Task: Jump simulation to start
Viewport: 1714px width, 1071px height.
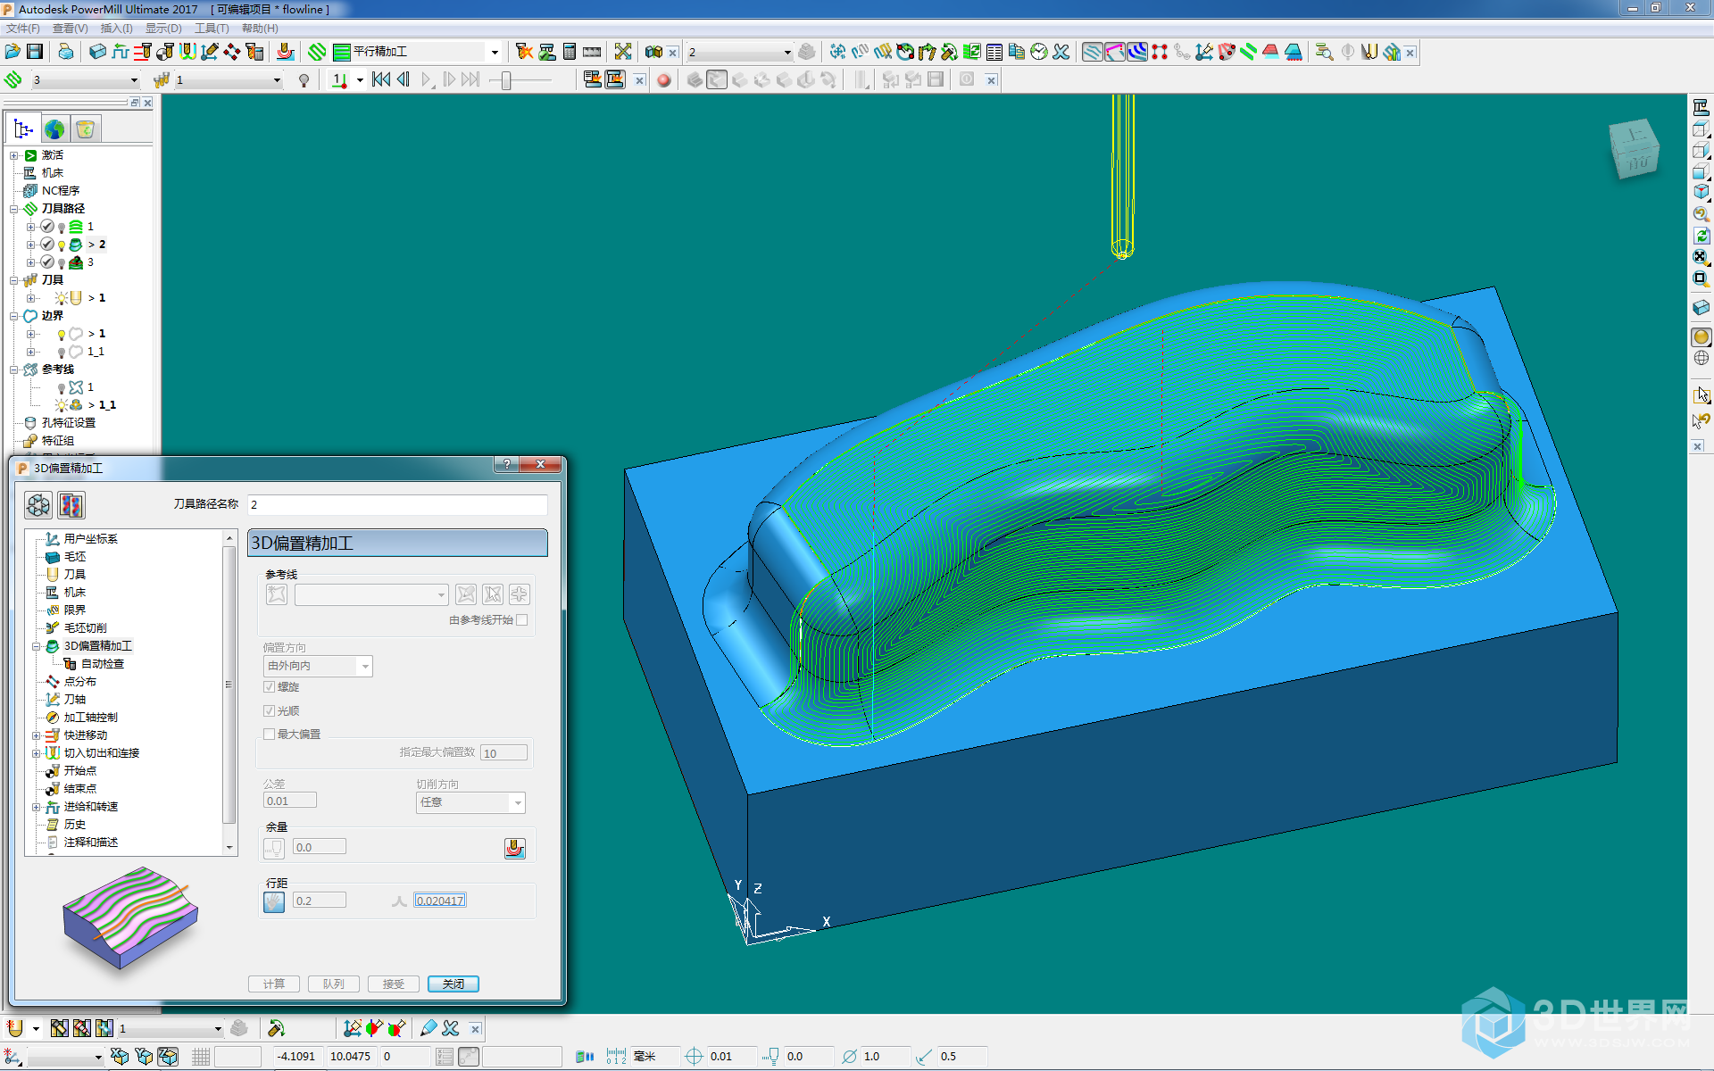Action: coord(381,80)
